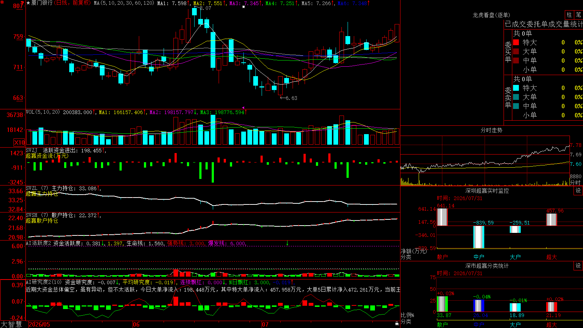Click the 超赢资金流(万元) legend label

point(47,156)
